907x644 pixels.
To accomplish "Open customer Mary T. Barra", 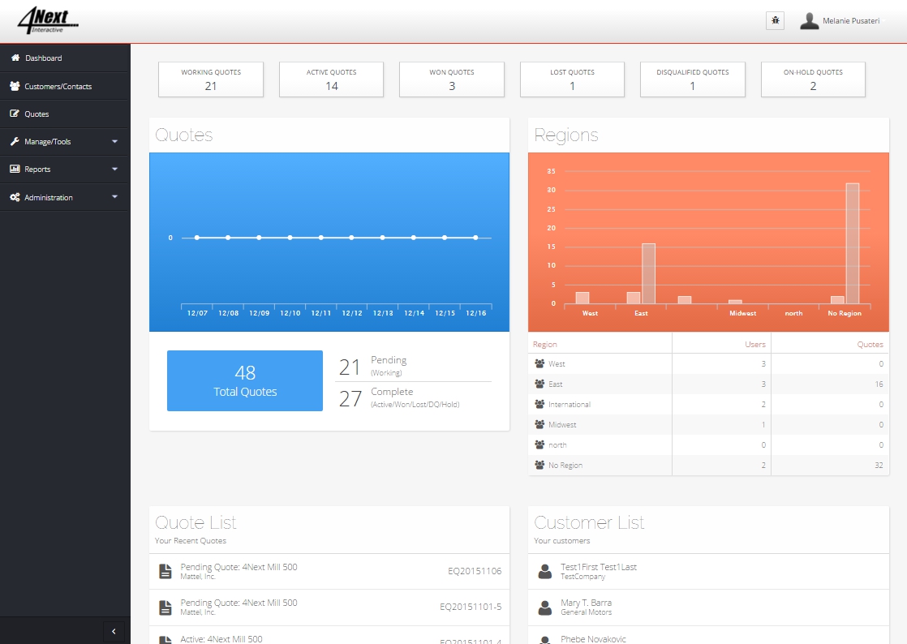I will pos(586,603).
